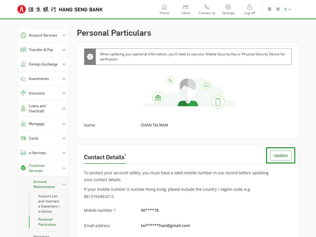Expand the Account Services menu
The height and width of the screenshot is (237, 316).
point(64,35)
